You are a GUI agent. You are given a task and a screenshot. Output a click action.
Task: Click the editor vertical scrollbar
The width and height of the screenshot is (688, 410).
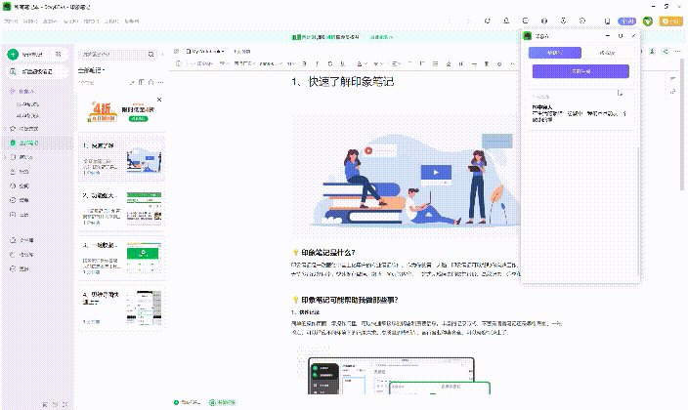pyautogui.click(x=682, y=125)
